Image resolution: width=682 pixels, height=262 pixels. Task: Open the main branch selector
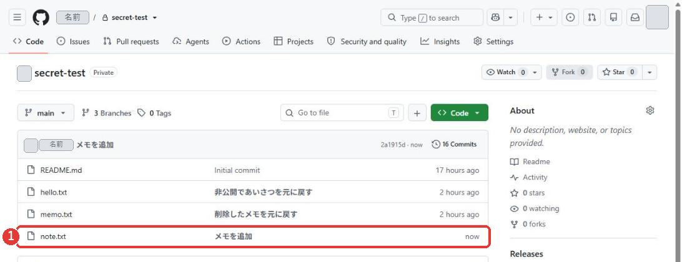tap(46, 113)
